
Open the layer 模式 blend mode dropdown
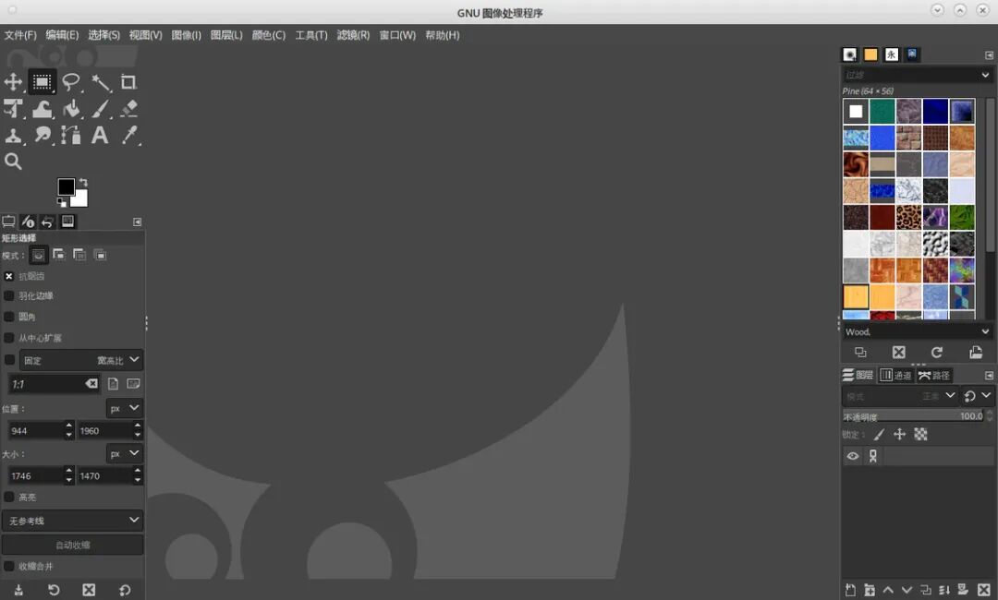pyautogui.click(x=899, y=396)
